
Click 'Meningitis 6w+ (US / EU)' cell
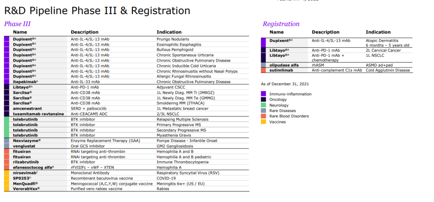[181, 184]
